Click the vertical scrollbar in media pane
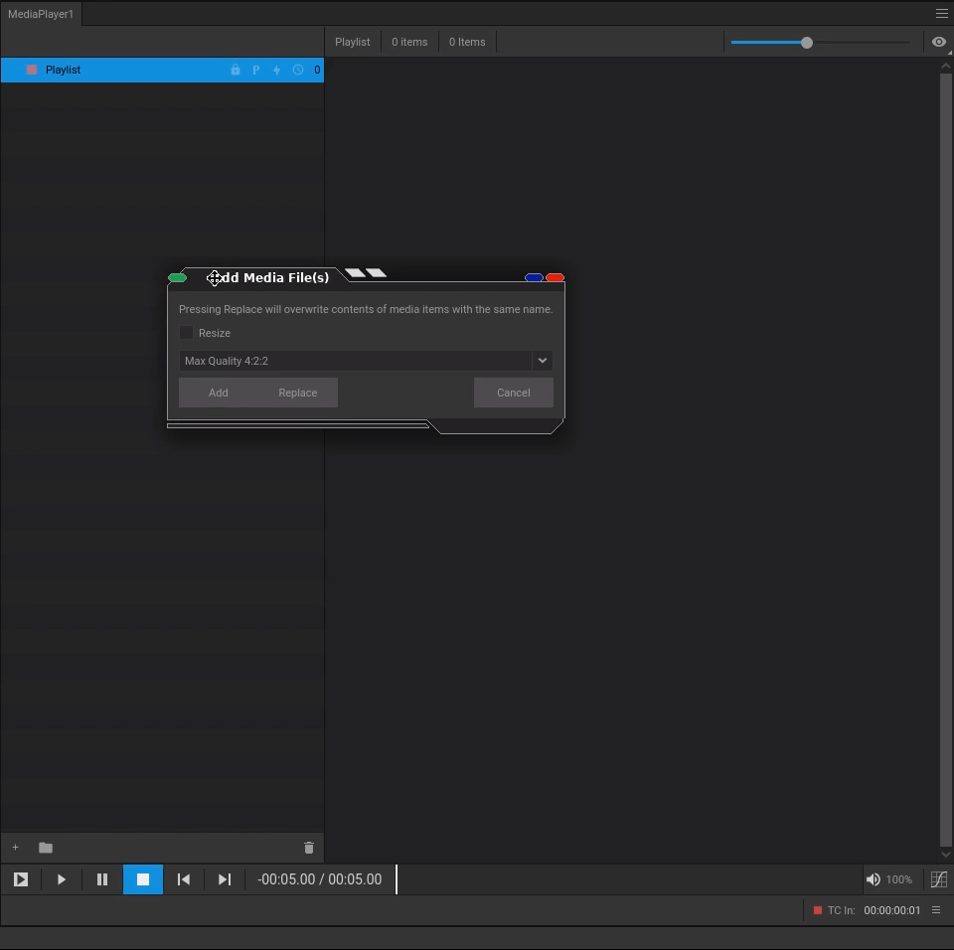 [x=945, y=459]
